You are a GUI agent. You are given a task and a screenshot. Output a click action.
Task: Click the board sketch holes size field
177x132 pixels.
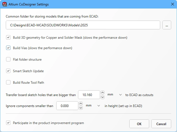89,95
